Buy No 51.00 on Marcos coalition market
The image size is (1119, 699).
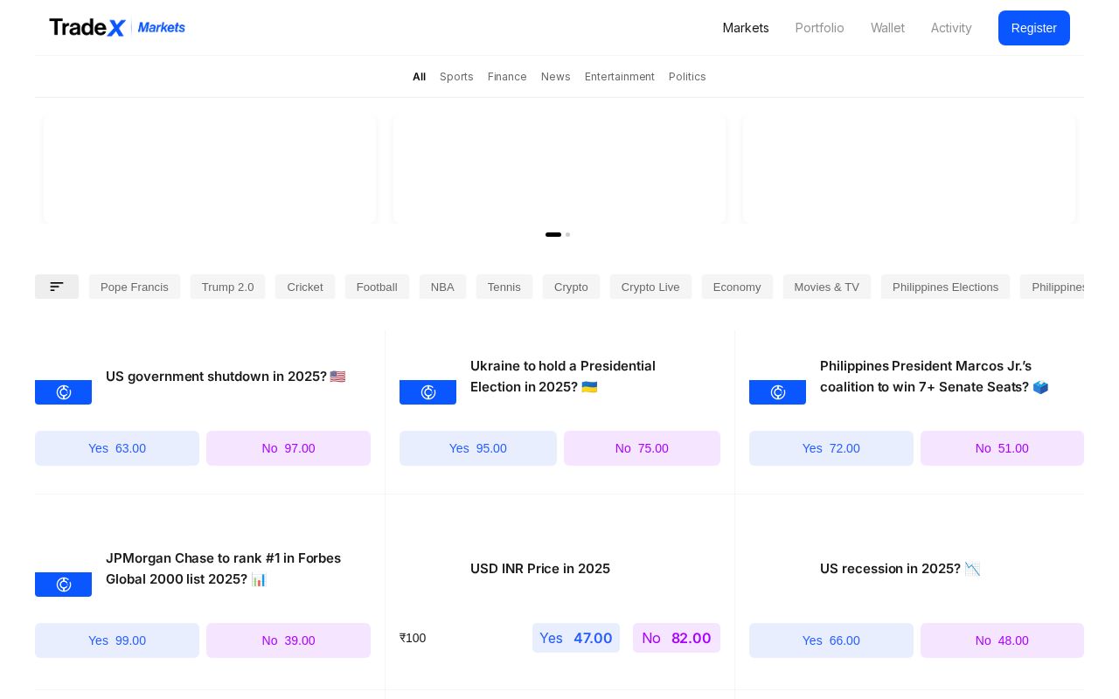point(1002,448)
